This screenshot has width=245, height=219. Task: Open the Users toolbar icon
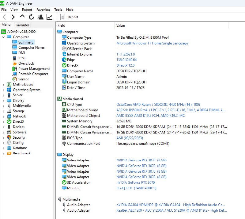[x=40, y=17]
